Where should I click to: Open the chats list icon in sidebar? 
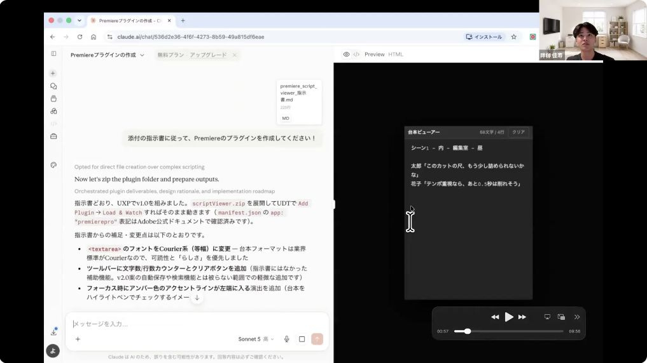tap(53, 86)
